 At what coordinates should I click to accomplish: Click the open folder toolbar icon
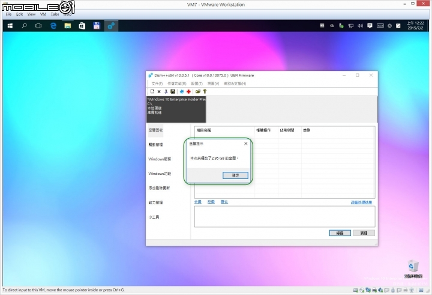(198, 91)
